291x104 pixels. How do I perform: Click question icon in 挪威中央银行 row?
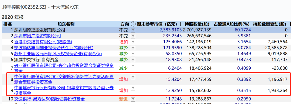coord(133,60)
